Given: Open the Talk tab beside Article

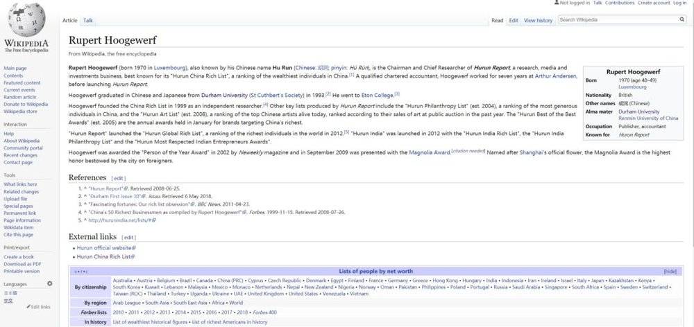Looking at the screenshot, I should 88,20.
